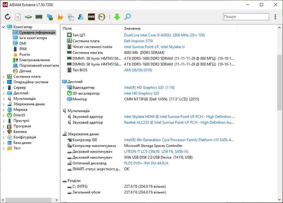The height and width of the screenshot is (203, 283).
Task: Refresh the report with the circular arrow icon
Action: click(8, 17)
